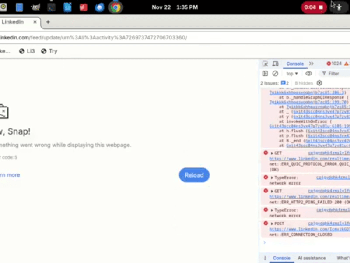Create a live expression with the eye icon
This screenshot has height=263, width=350.
(x=308, y=73)
